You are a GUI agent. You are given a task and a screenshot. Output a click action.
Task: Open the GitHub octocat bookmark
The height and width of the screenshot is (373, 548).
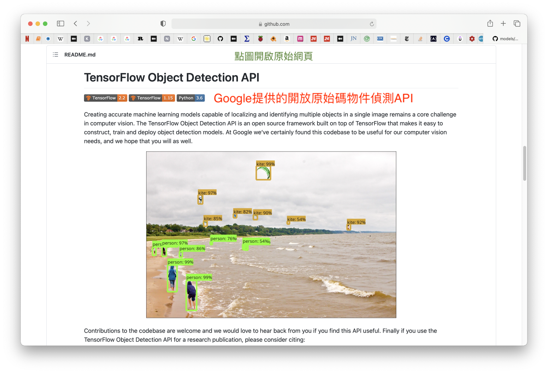pyautogui.click(x=220, y=39)
